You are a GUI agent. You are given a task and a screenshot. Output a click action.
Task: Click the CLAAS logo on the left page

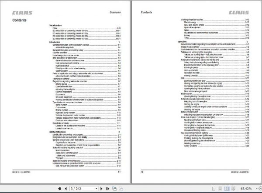pyautogui.click(x=22, y=13)
